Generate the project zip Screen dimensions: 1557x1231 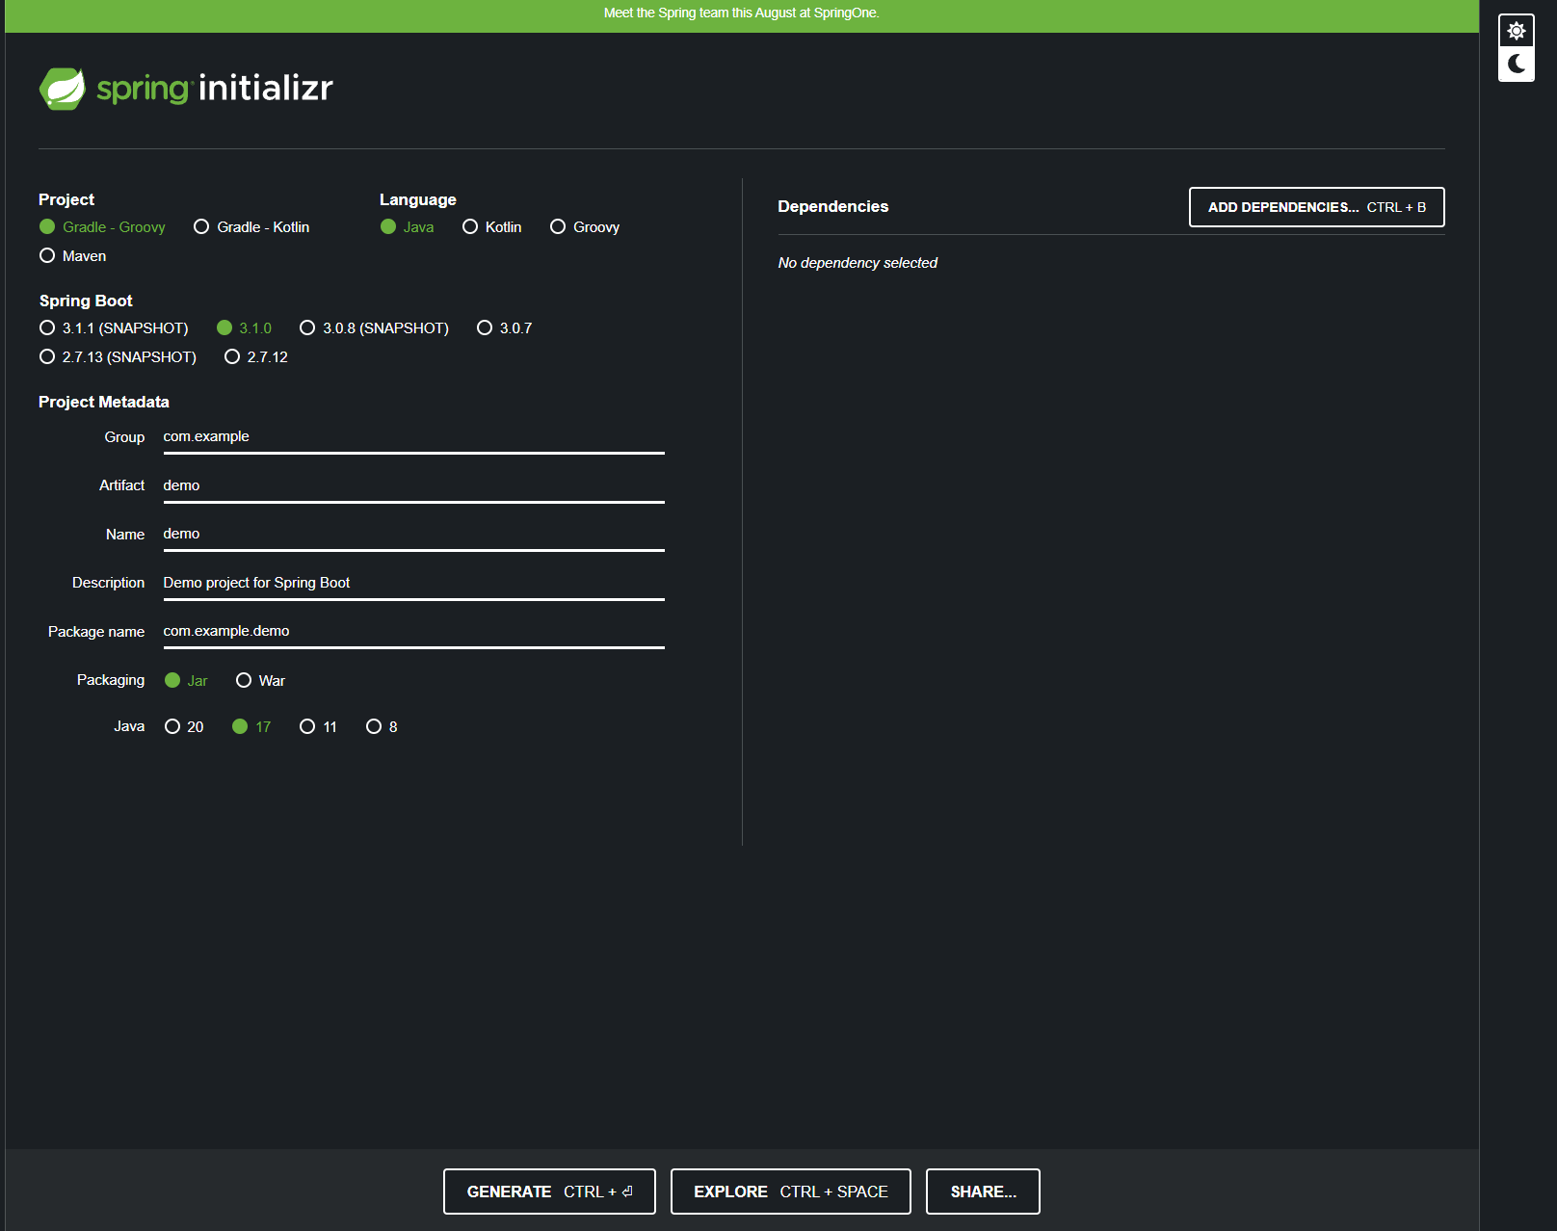(x=549, y=1192)
